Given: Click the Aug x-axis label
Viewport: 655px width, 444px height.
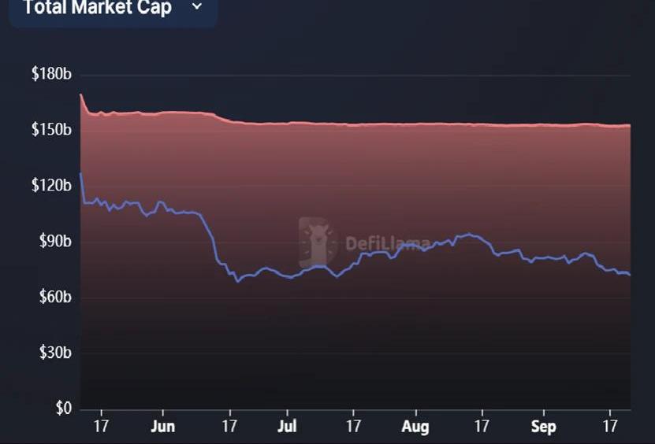Looking at the screenshot, I should 415,427.
